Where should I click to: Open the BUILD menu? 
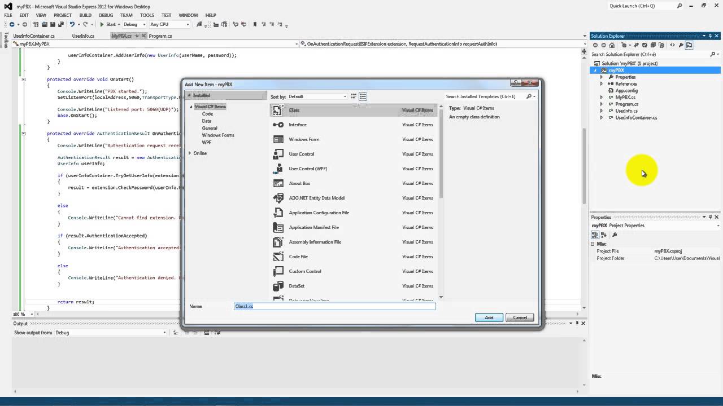[x=85, y=15]
